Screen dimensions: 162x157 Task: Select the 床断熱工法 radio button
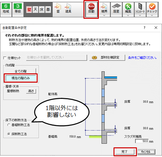tap(9, 134)
